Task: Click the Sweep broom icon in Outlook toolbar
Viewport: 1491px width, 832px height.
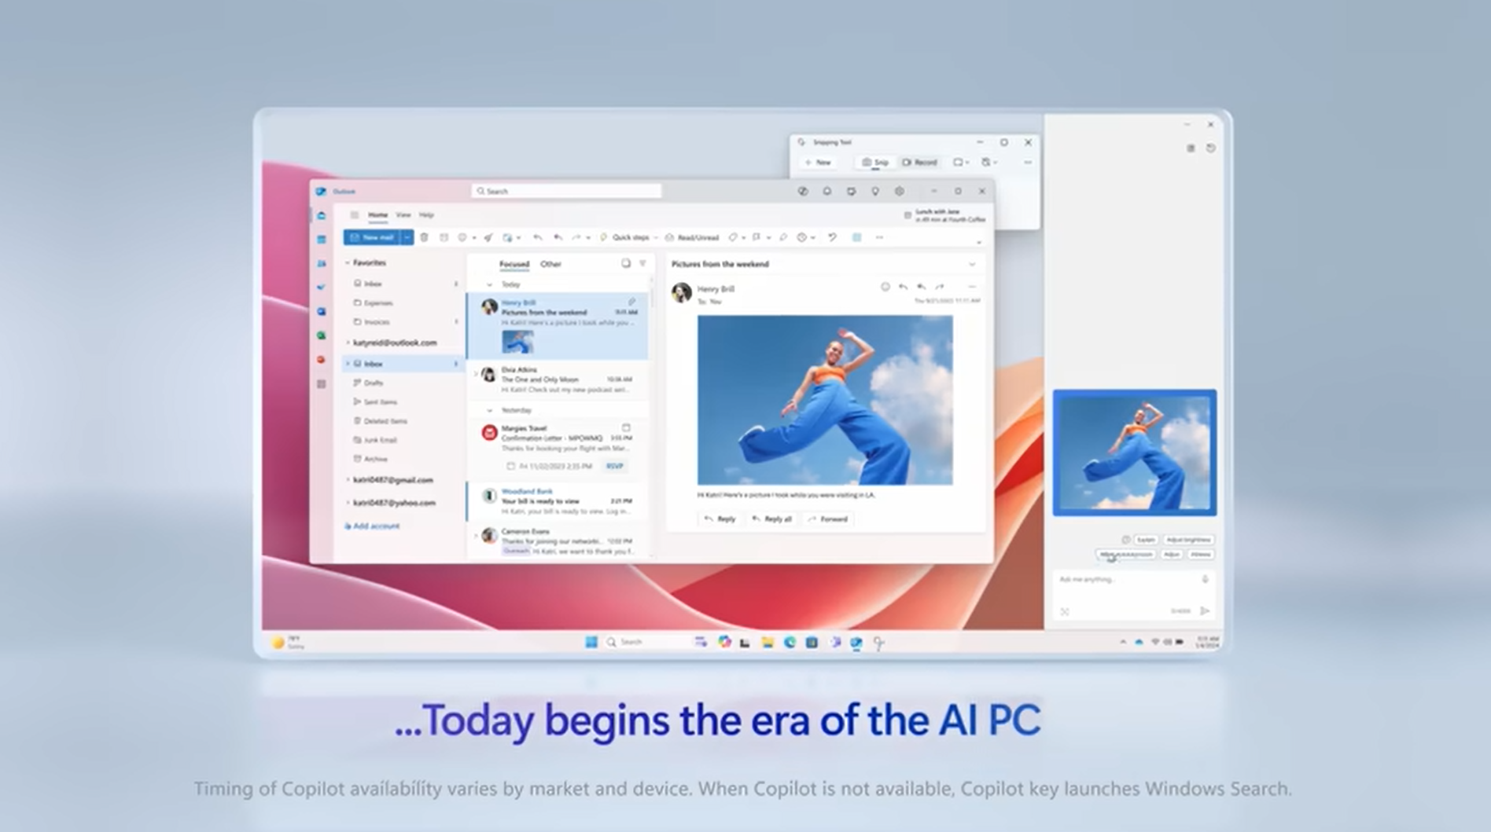Action: coord(488,237)
